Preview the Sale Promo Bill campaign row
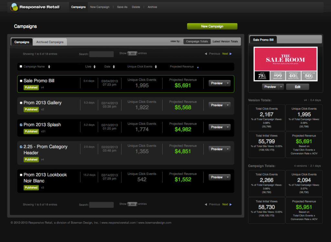The height and width of the screenshot is (242, 331). [x=217, y=83]
